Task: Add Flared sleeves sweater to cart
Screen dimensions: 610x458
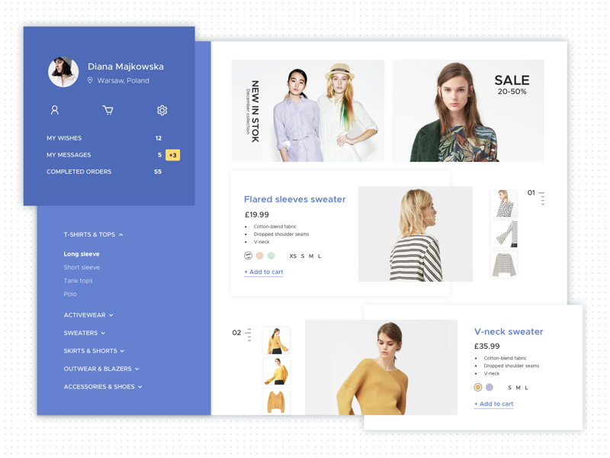Action: (264, 272)
